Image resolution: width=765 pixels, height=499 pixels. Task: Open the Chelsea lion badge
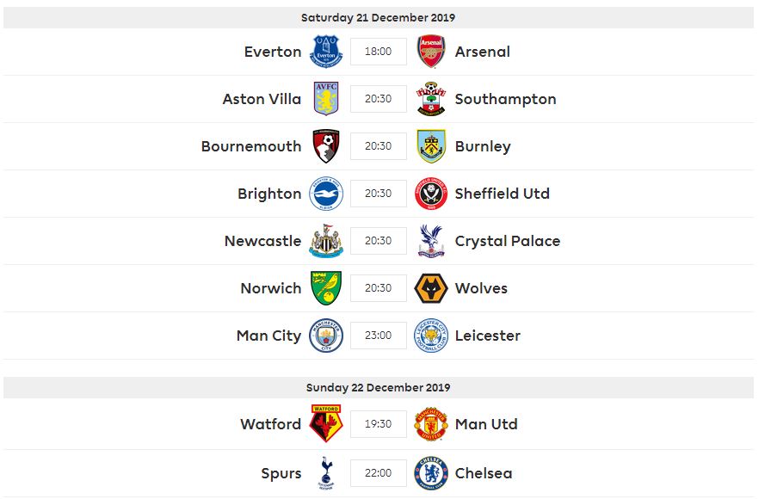pyautogui.click(x=431, y=472)
